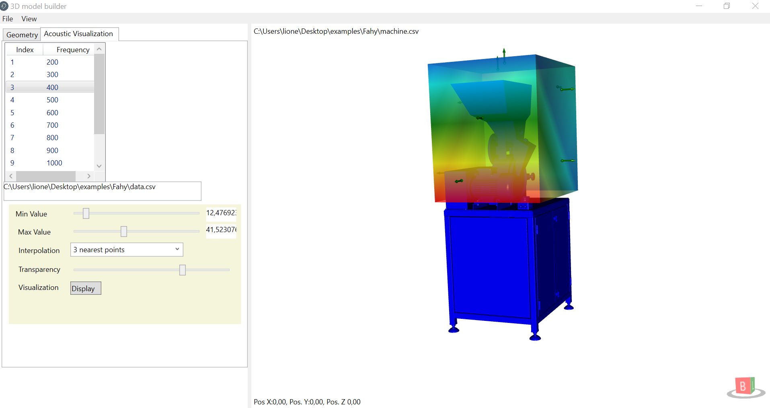The image size is (770, 408).
Task: Click the Max Value slider handle
Action: (124, 231)
